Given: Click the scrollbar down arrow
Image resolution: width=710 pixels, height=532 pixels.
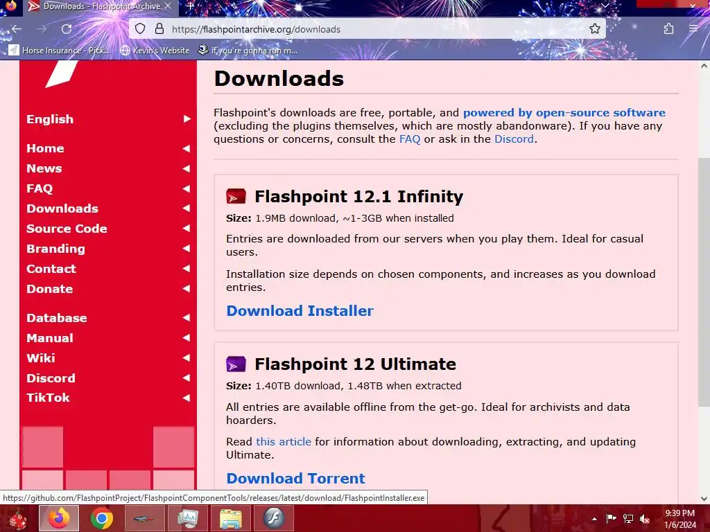Looking at the screenshot, I should (704, 498).
